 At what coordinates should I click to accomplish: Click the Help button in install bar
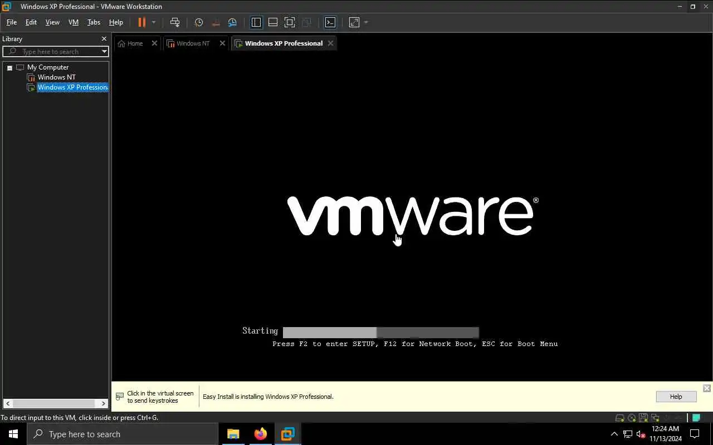tap(676, 397)
